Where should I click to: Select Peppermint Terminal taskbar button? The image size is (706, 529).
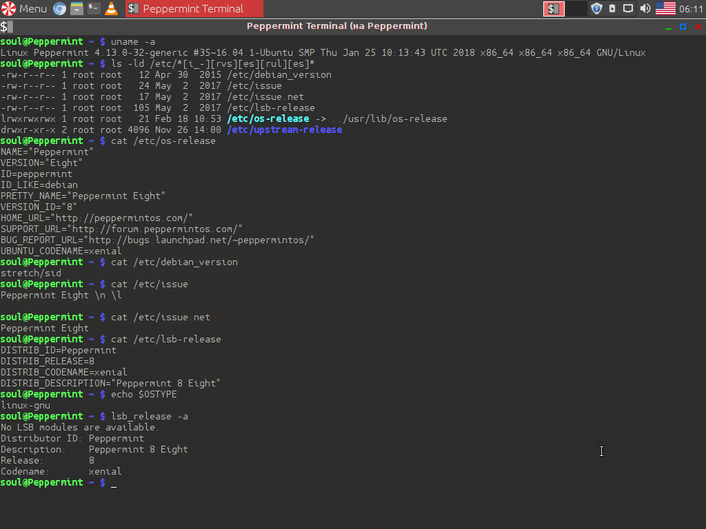pos(194,8)
